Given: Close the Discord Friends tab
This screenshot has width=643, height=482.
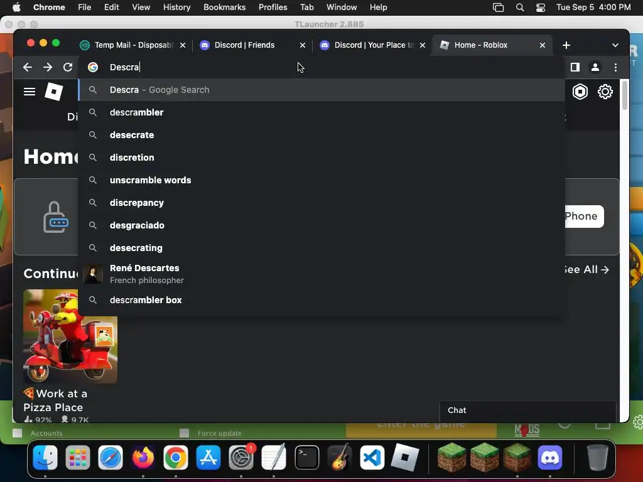Looking at the screenshot, I should [x=303, y=45].
